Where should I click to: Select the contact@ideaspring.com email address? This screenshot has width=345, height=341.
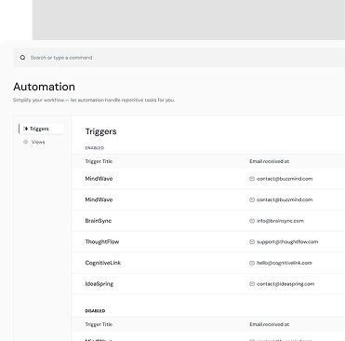coord(285,284)
